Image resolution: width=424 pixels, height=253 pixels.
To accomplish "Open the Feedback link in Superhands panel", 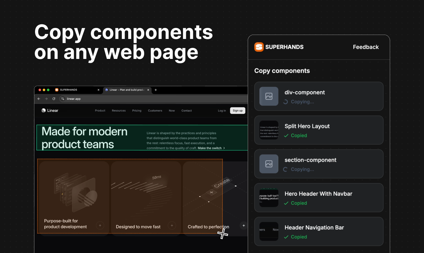I will pyautogui.click(x=366, y=47).
